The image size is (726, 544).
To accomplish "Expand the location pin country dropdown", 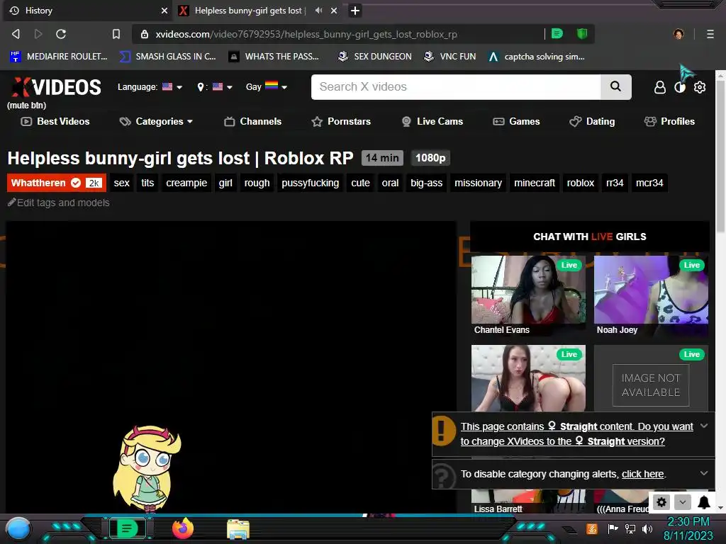I will tap(215, 87).
